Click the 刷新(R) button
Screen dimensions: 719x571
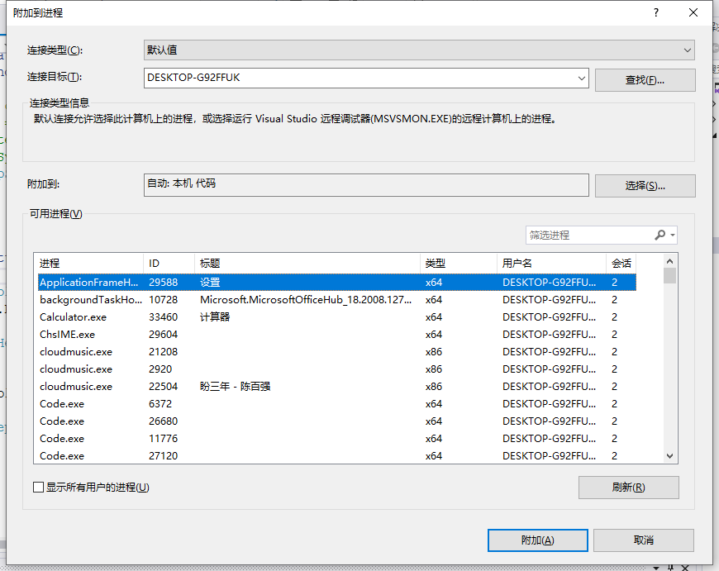[628, 488]
